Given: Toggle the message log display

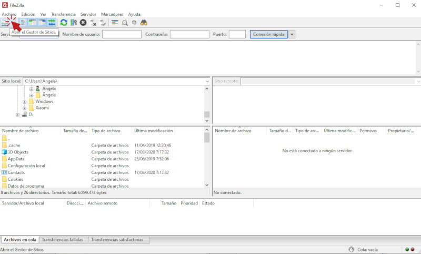Looking at the screenshot, I should (x=23, y=23).
